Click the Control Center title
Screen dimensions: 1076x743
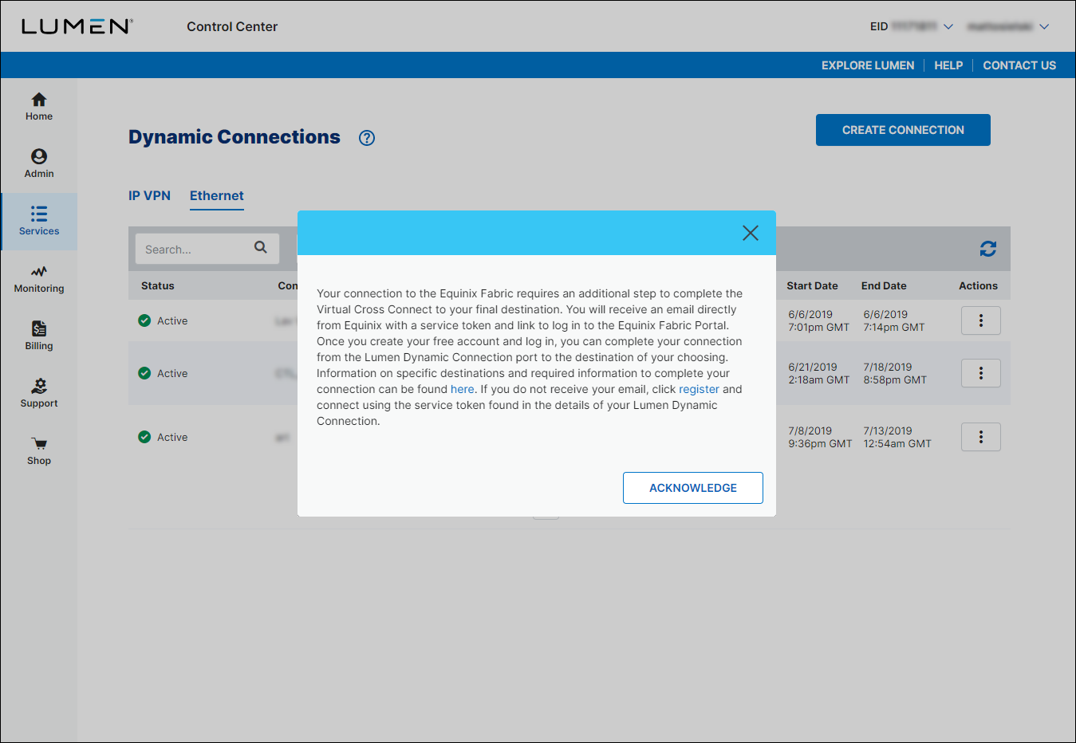tap(232, 26)
